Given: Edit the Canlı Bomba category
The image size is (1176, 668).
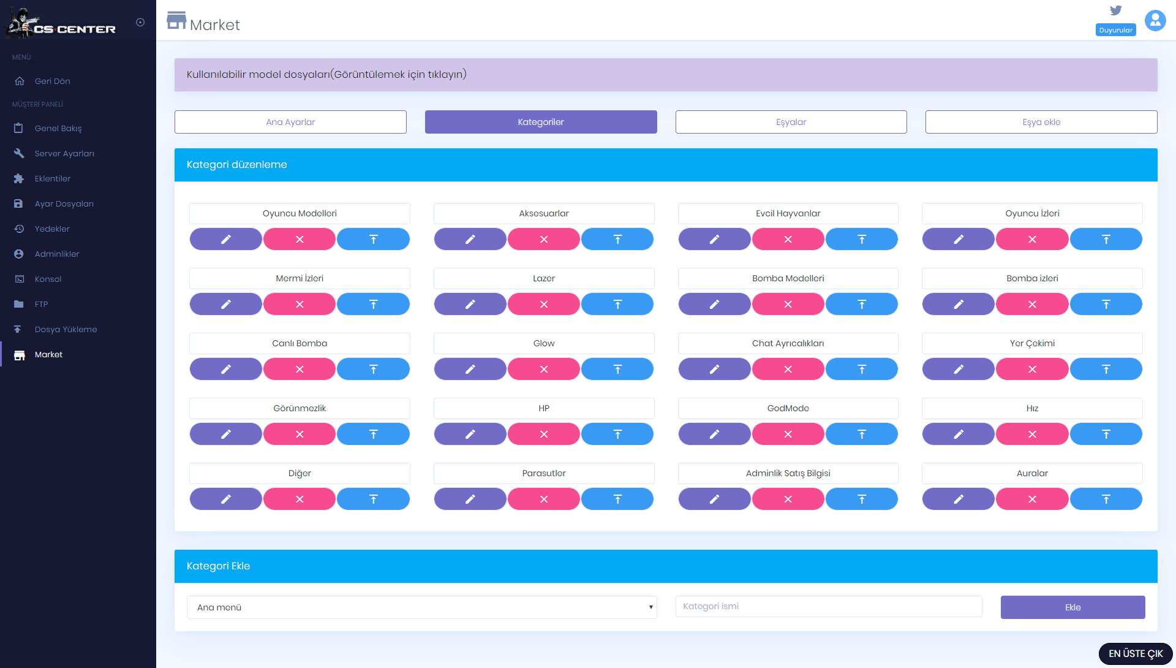Looking at the screenshot, I should pos(226,369).
